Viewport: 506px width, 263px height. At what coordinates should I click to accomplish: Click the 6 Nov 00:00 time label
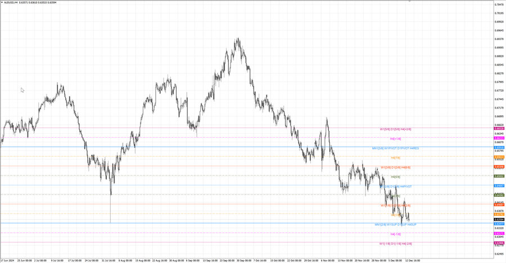pyautogui.click(x=328, y=260)
